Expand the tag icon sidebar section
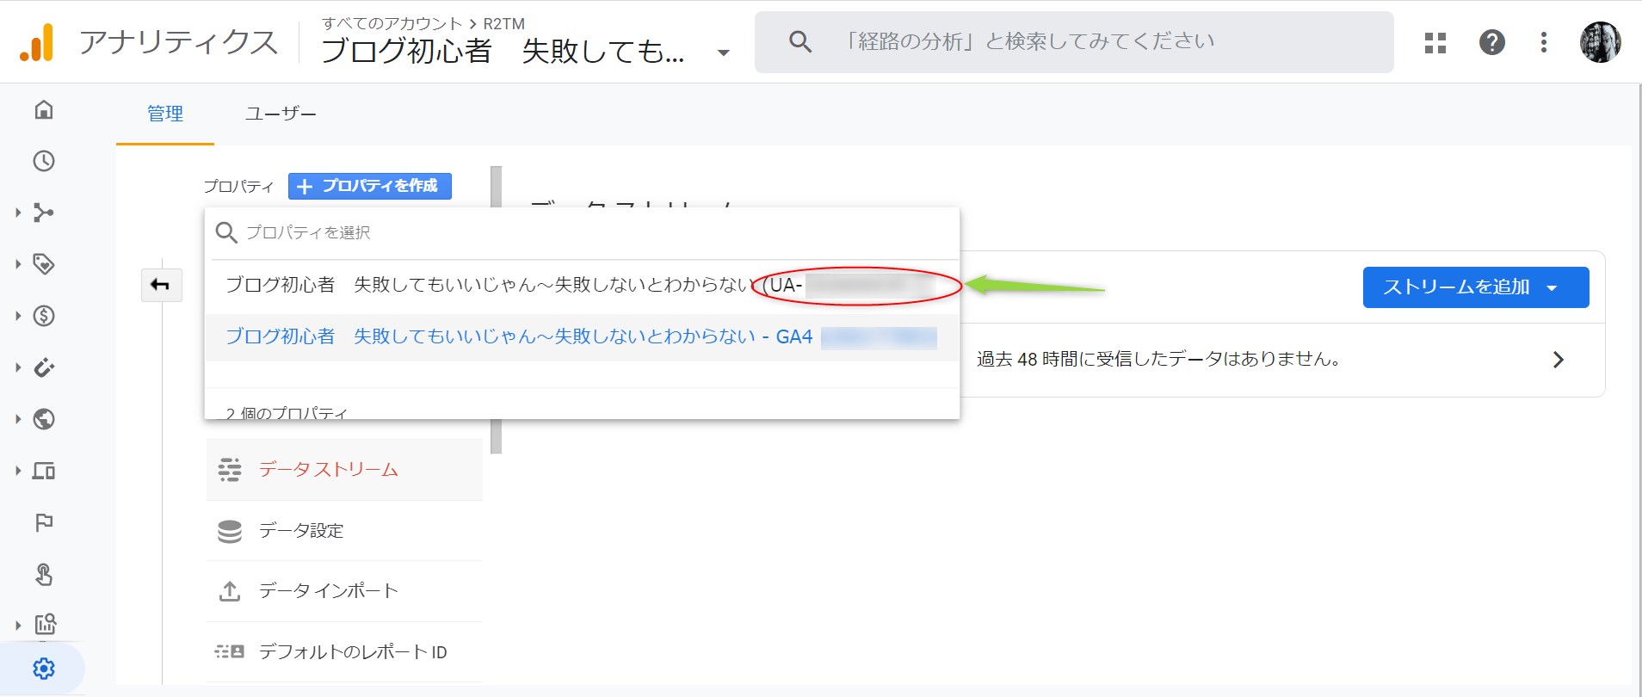 [x=44, y=264]
